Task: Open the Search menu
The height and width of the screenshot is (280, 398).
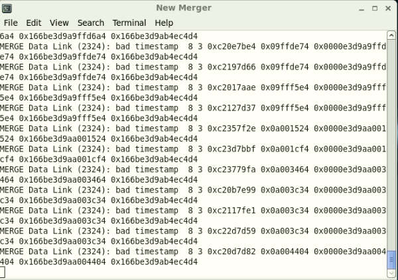Action: [x=90, y=23]
